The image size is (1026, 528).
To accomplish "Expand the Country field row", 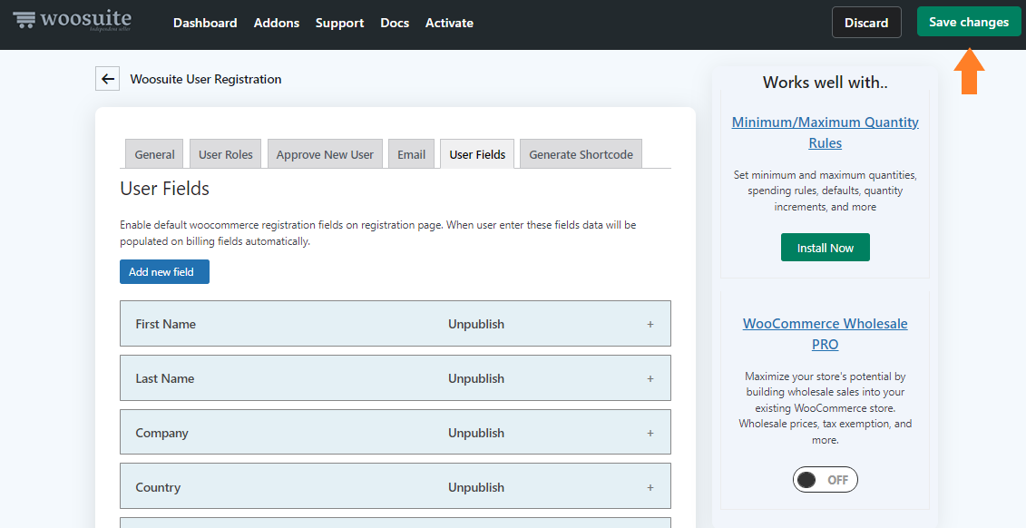I will pos(650,487).
